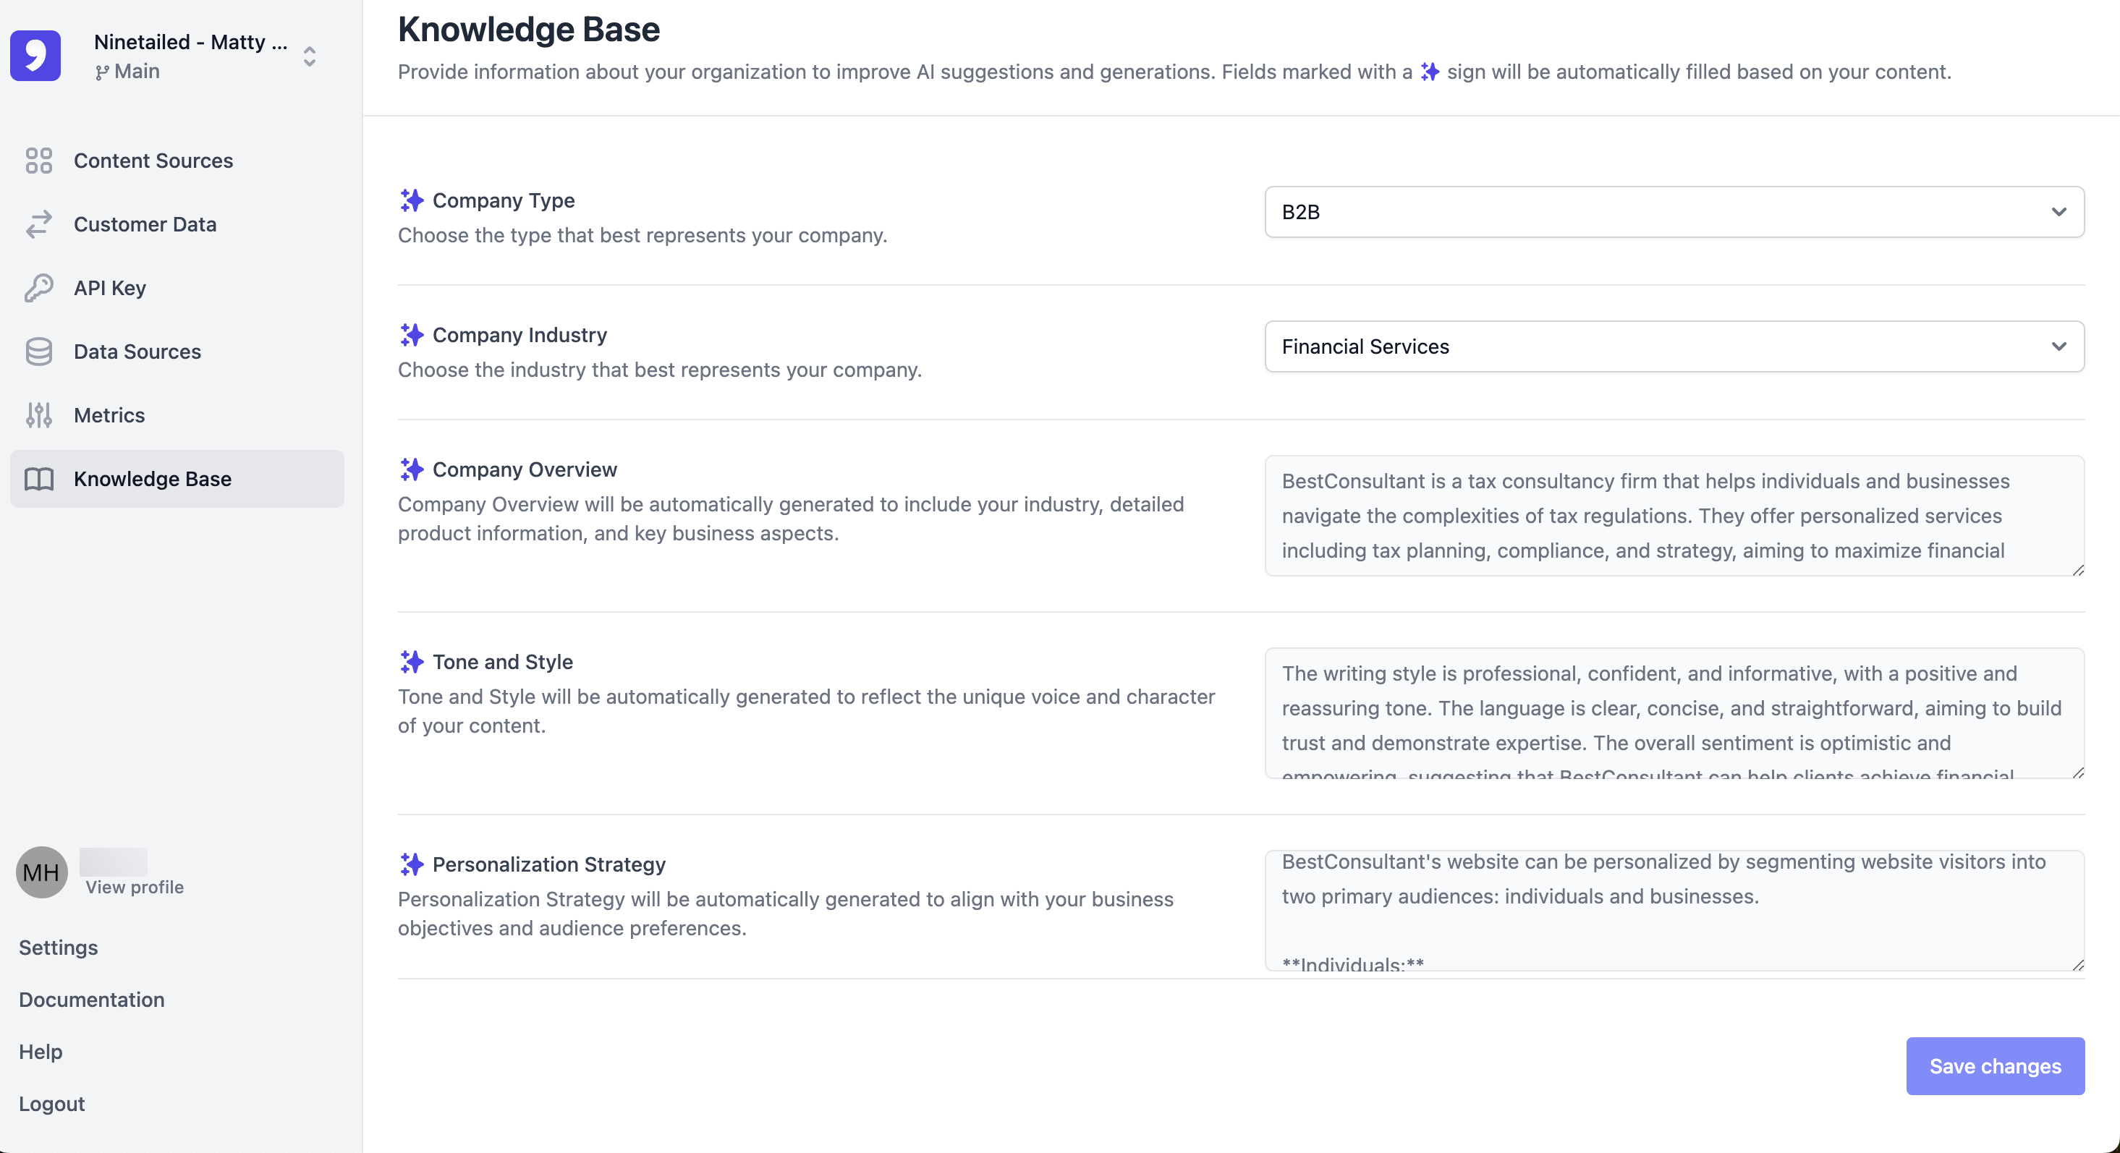The width and height of the screenshot is (2120, 1153).
Task: Click the API Key key icon
Action: point(38,288)
